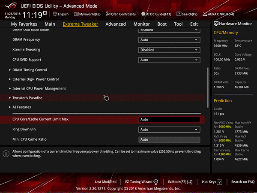The width and height of the screenshot is (257, 193).
Task: Click Capacity value 16384 MB
Action: click(242, 87)
